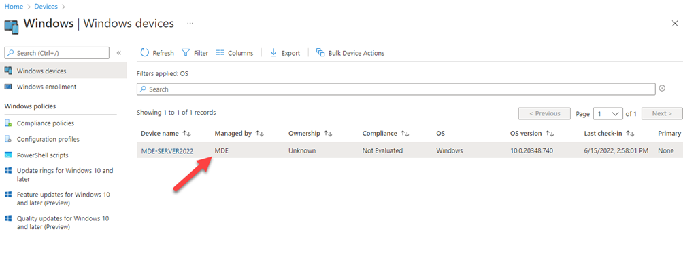This screenshot has height=261, width=683.
Task: Click the Export download arrow icon
Action: coord(273,53)
